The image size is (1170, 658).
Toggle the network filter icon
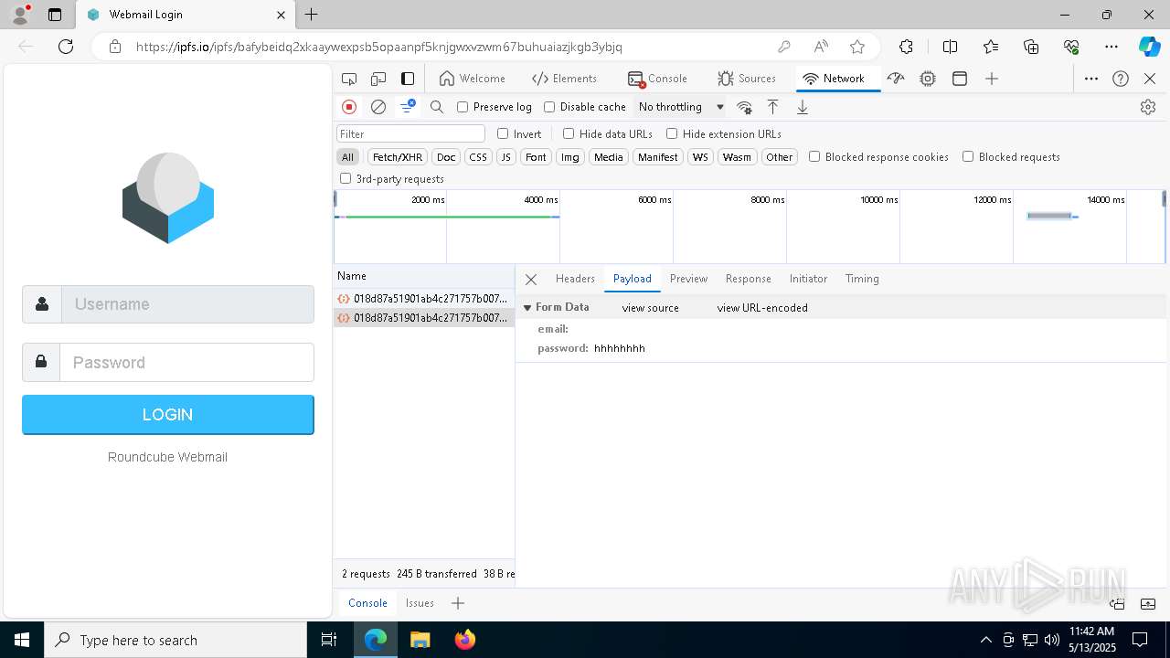tap(408, 107)
